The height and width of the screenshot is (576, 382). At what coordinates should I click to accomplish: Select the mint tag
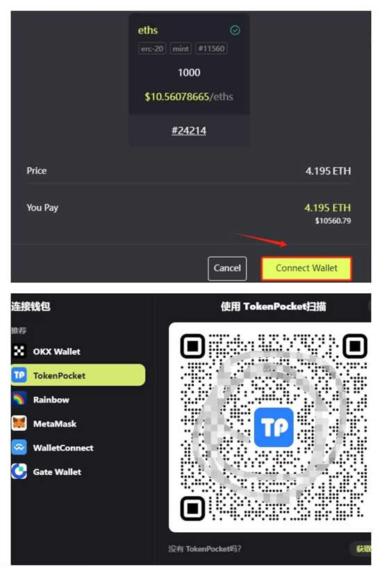[x=181, y=49]
